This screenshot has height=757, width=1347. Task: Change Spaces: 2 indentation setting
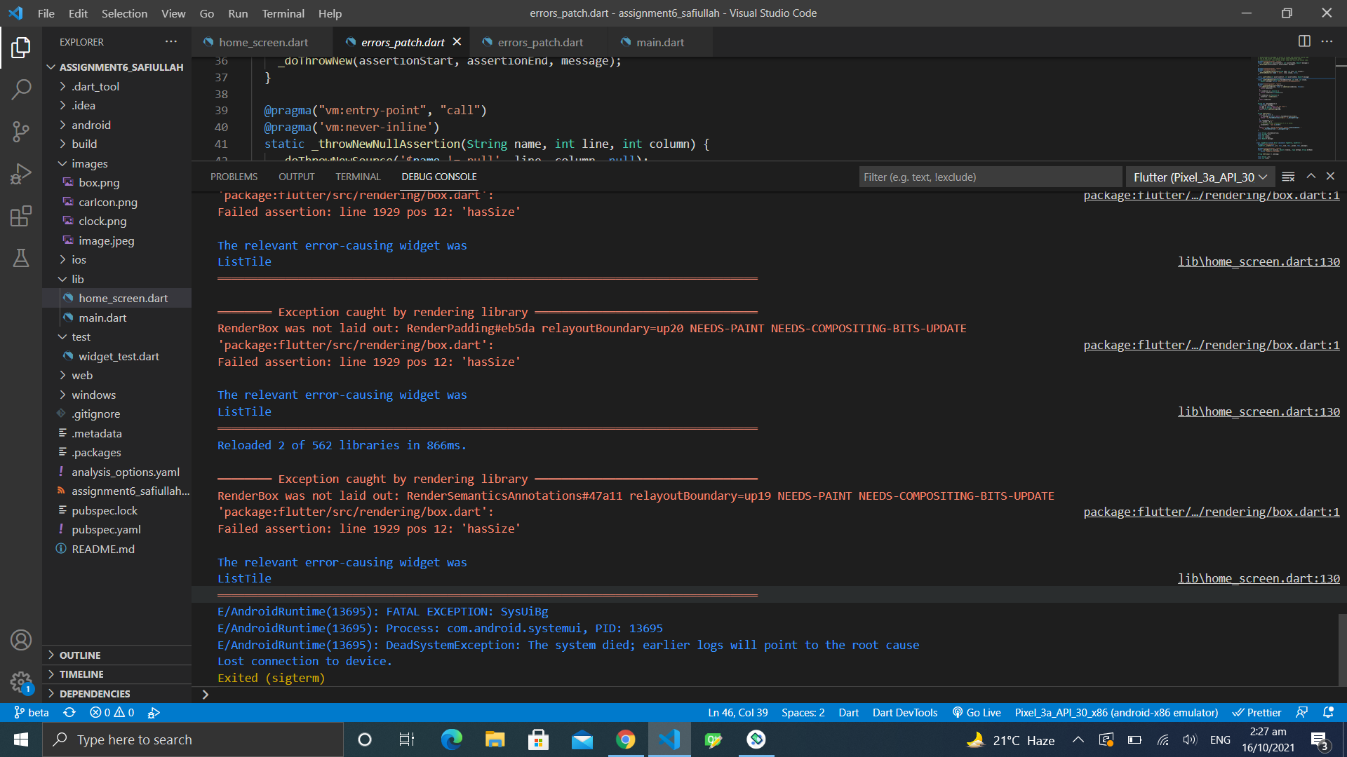coord(803,712)
